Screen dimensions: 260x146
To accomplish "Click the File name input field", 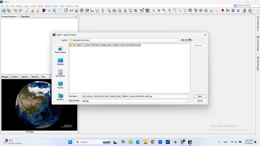I will (x=135, y=96).
